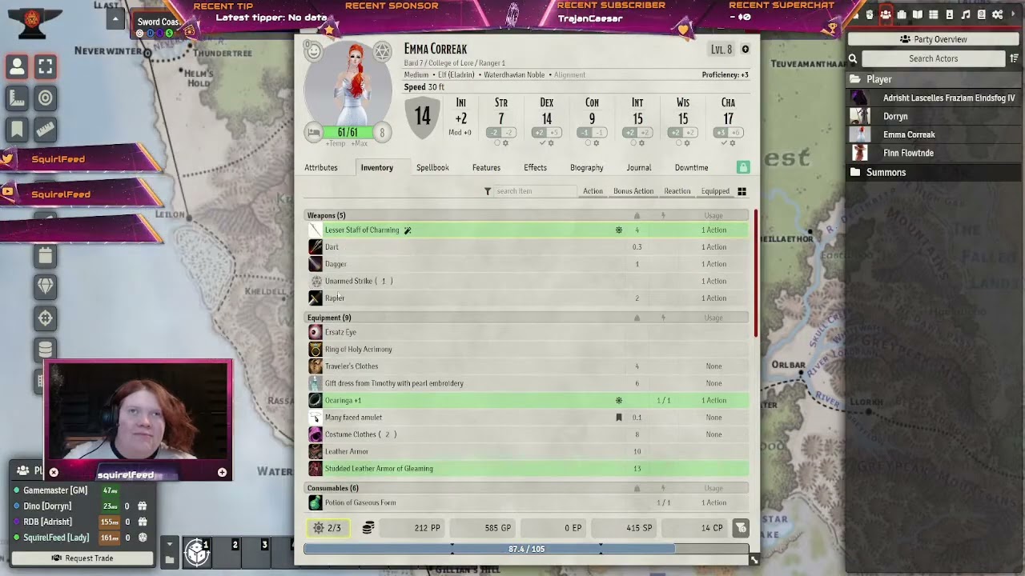Image resolution: width=1025 pixels, height=576 pixels.
Task: Open the Game Settings gears tab
Action: pyautogui.click(x=998, y=14)
